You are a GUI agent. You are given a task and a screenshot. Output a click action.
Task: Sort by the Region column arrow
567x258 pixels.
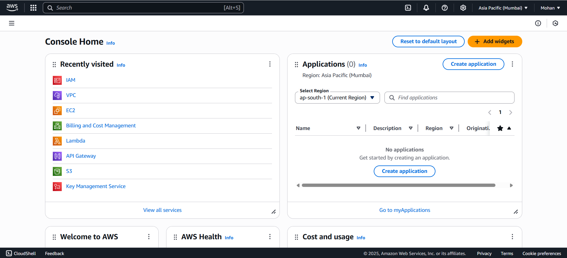tap(452, 128)
